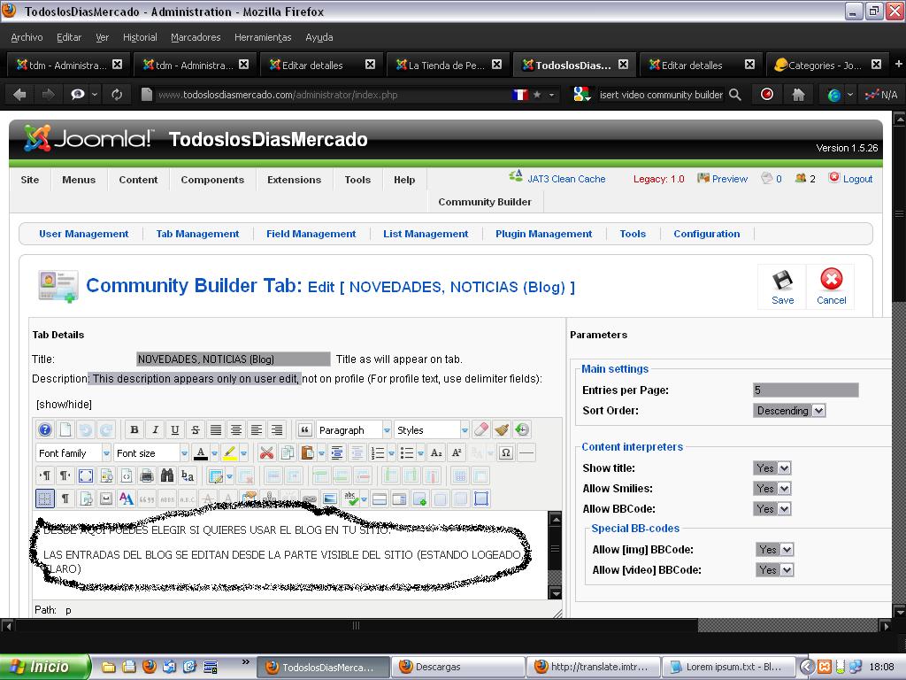Open the Allow [video] BBCode dropdown
This screenshot has height=680, width=906.
click(775, 569)
